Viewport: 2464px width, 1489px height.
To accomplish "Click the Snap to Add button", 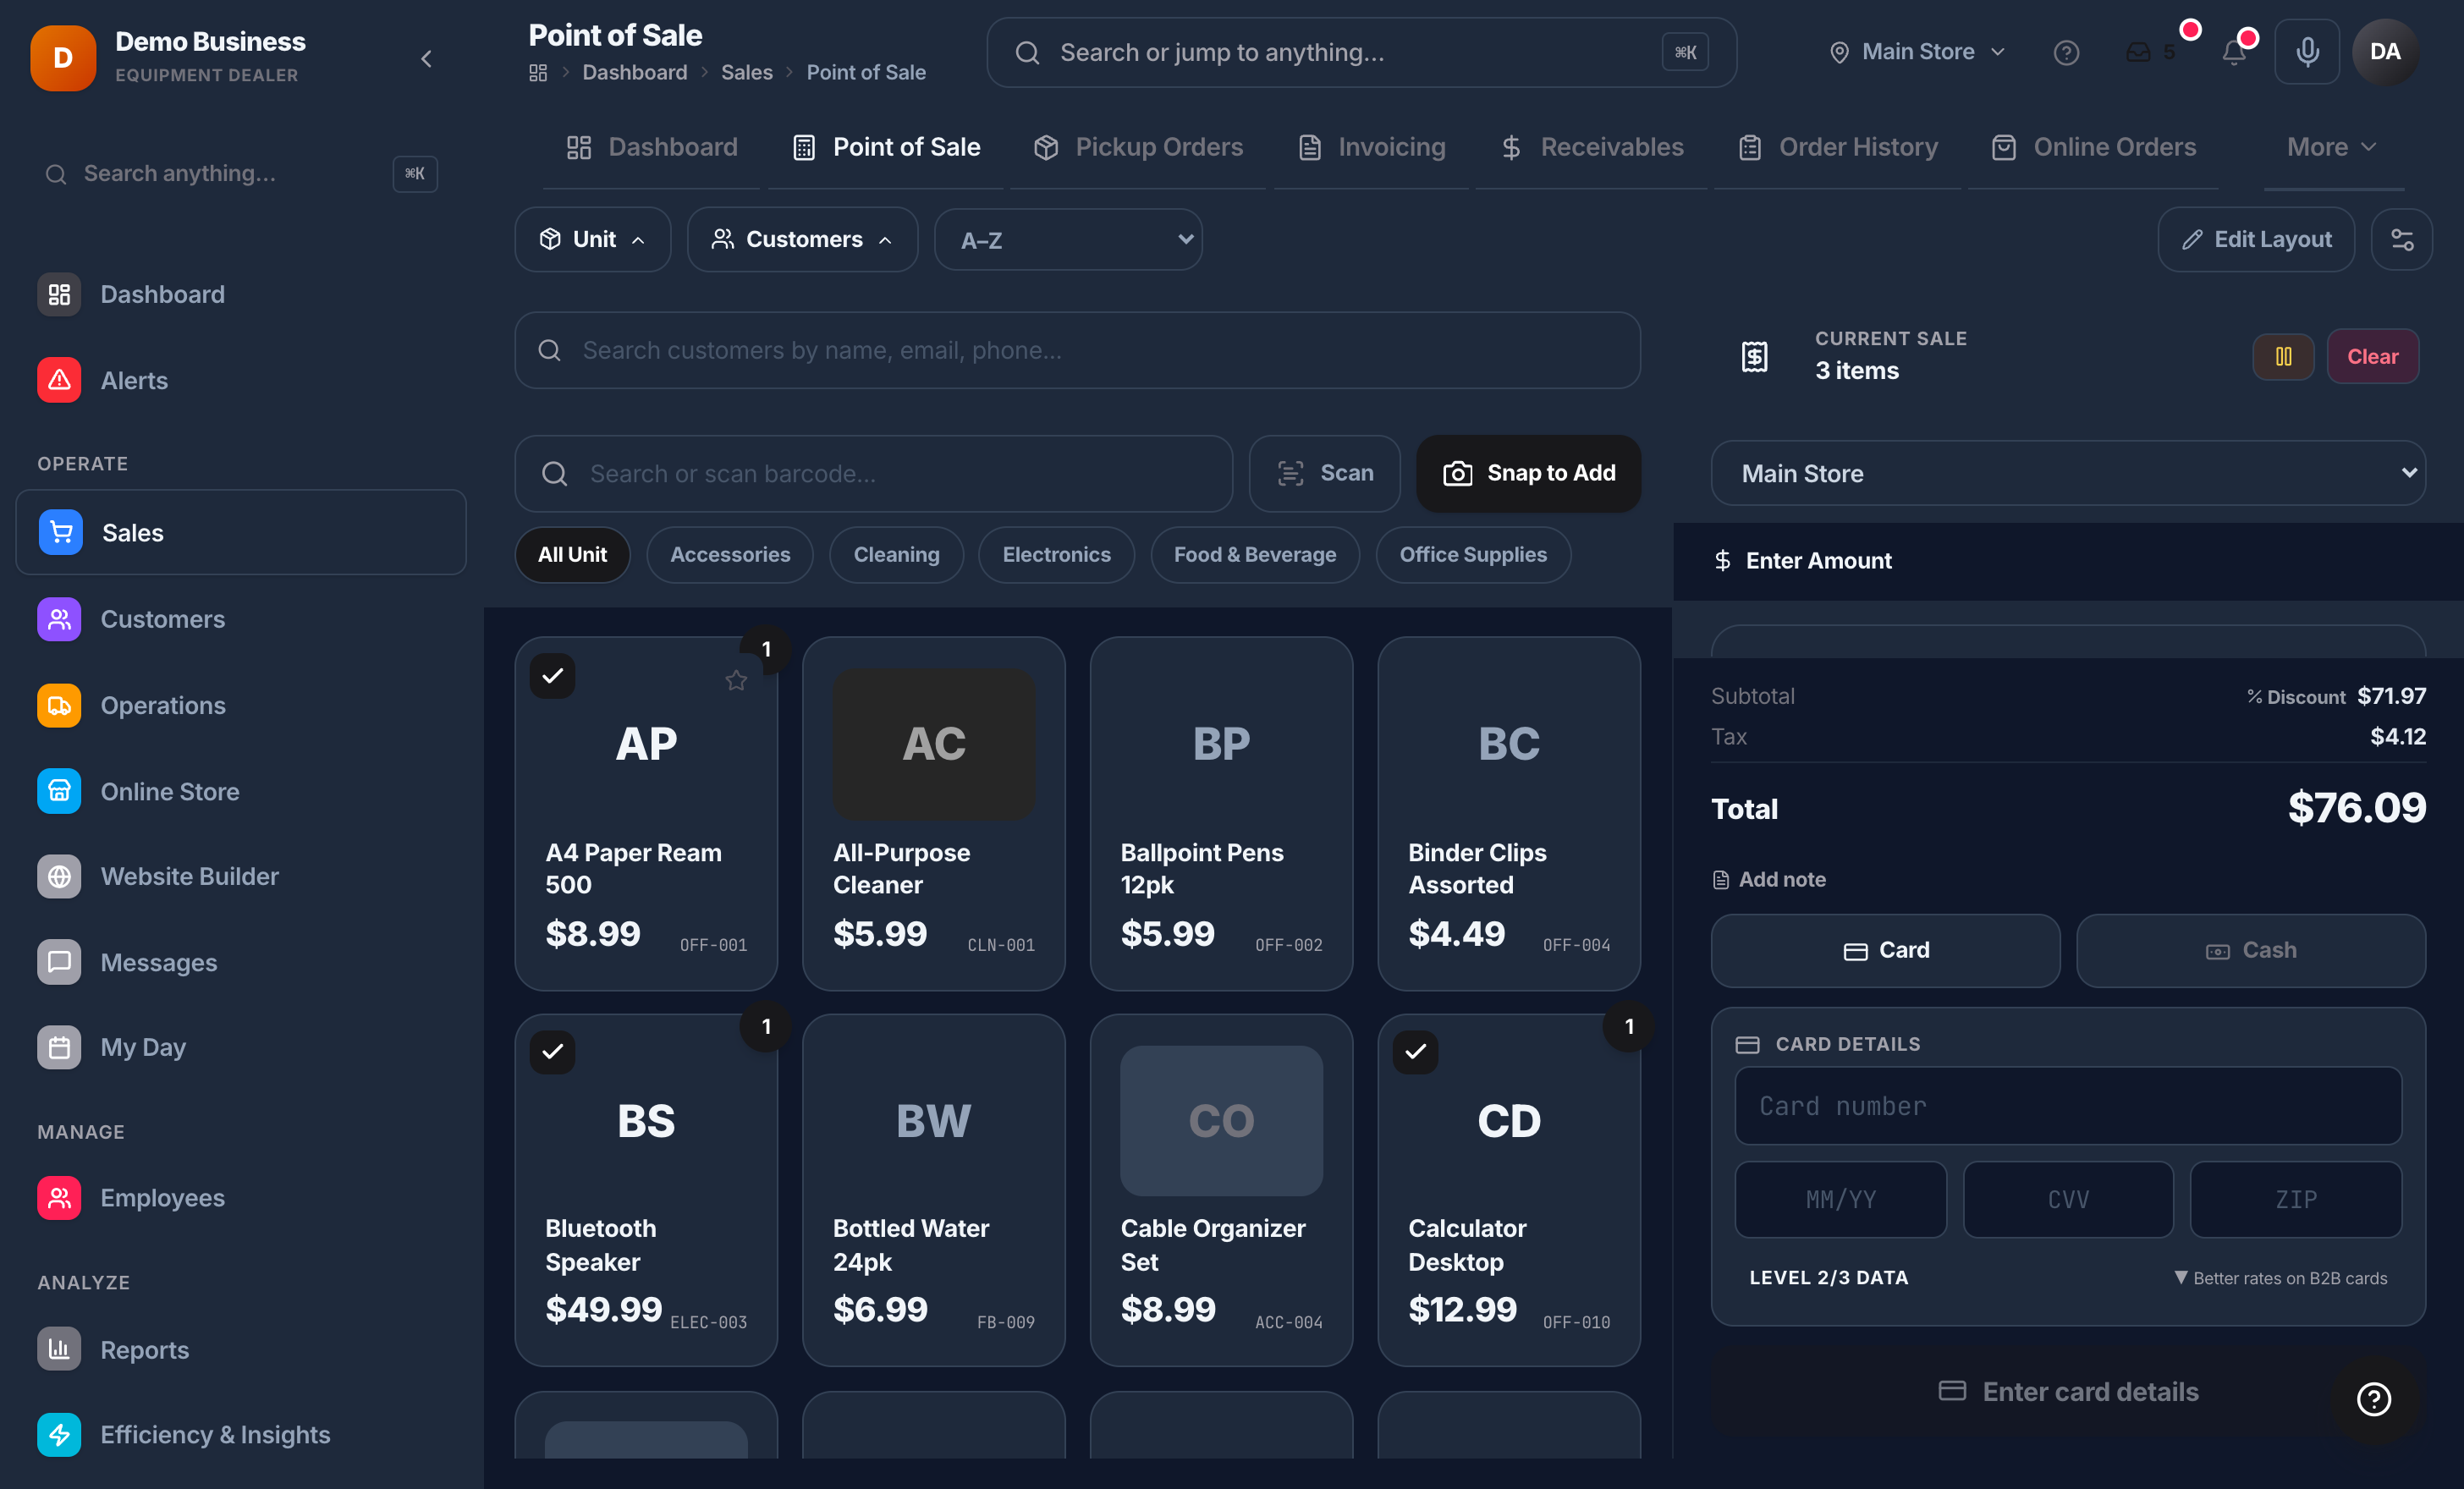I will click(1529, 473).
